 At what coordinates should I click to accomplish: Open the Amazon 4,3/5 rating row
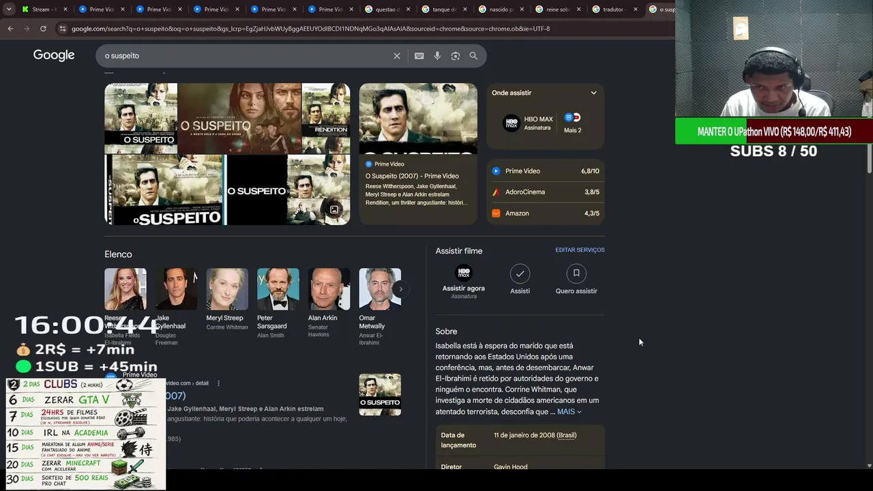coord(546,213)
